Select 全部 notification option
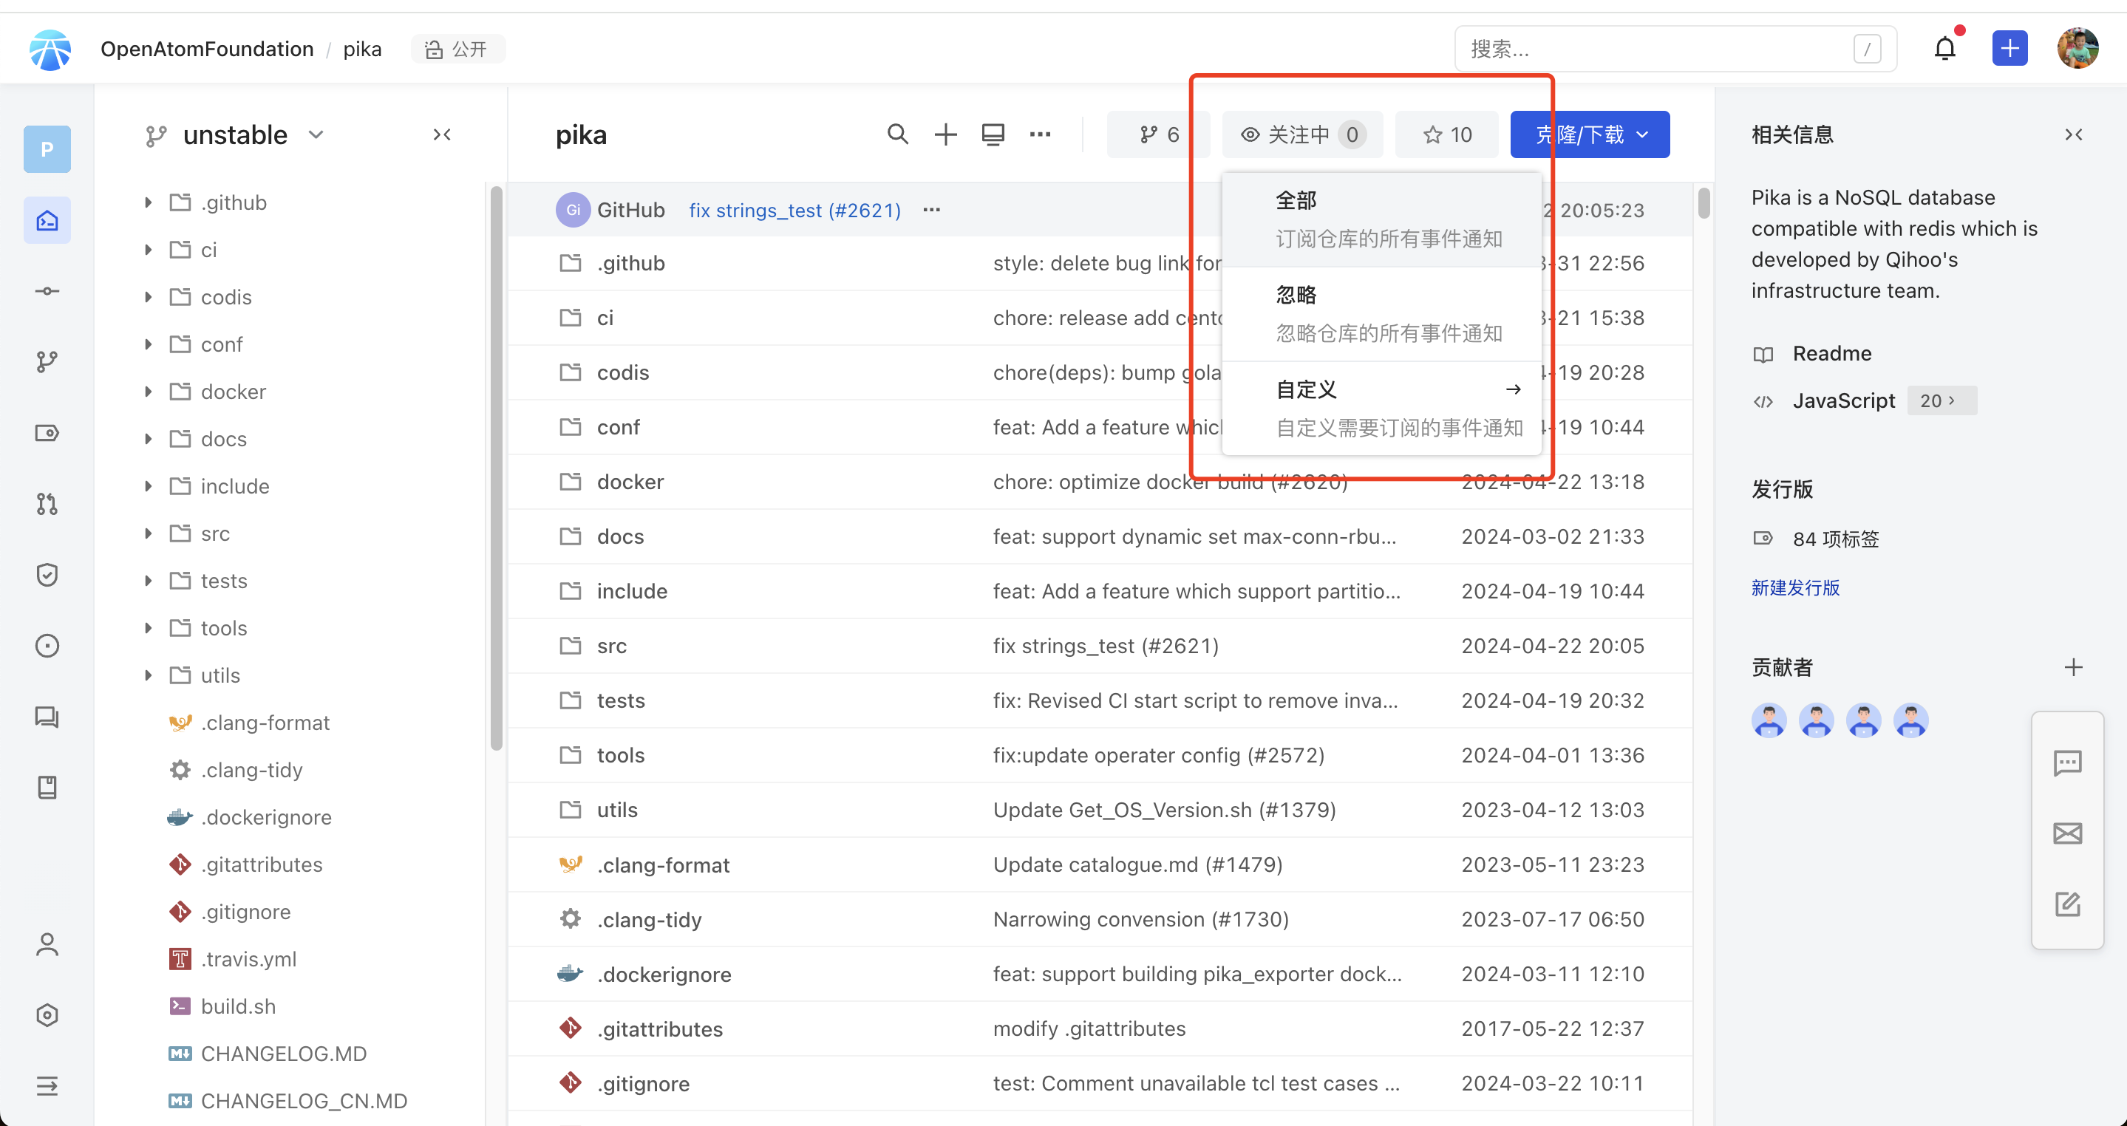 [x=1381, y=219]
